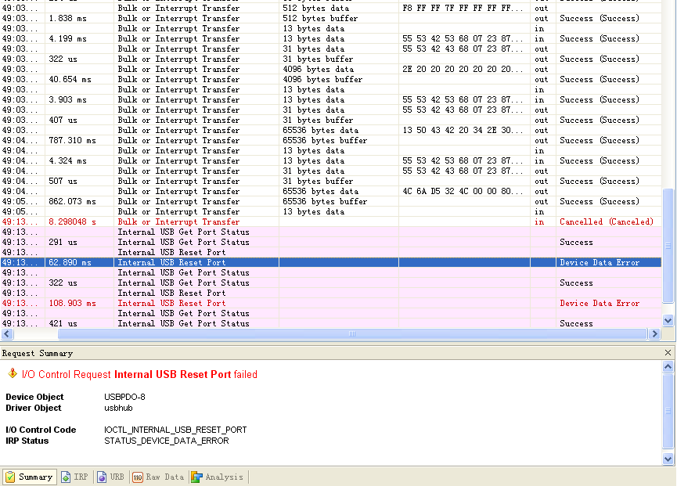Click the horizontal scrollbar thumb
The width and height of the screenshot is (677, 486).
352,333
